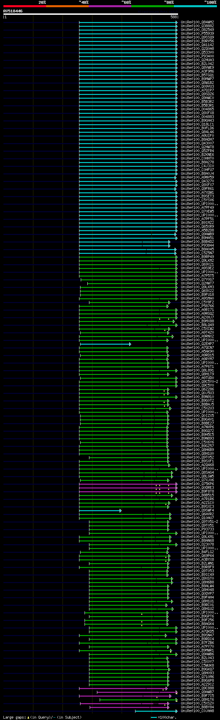Viewport: 220px width, 720px height.
Task: Click the hit label UniRef100_B2L042
Action: 197,64
